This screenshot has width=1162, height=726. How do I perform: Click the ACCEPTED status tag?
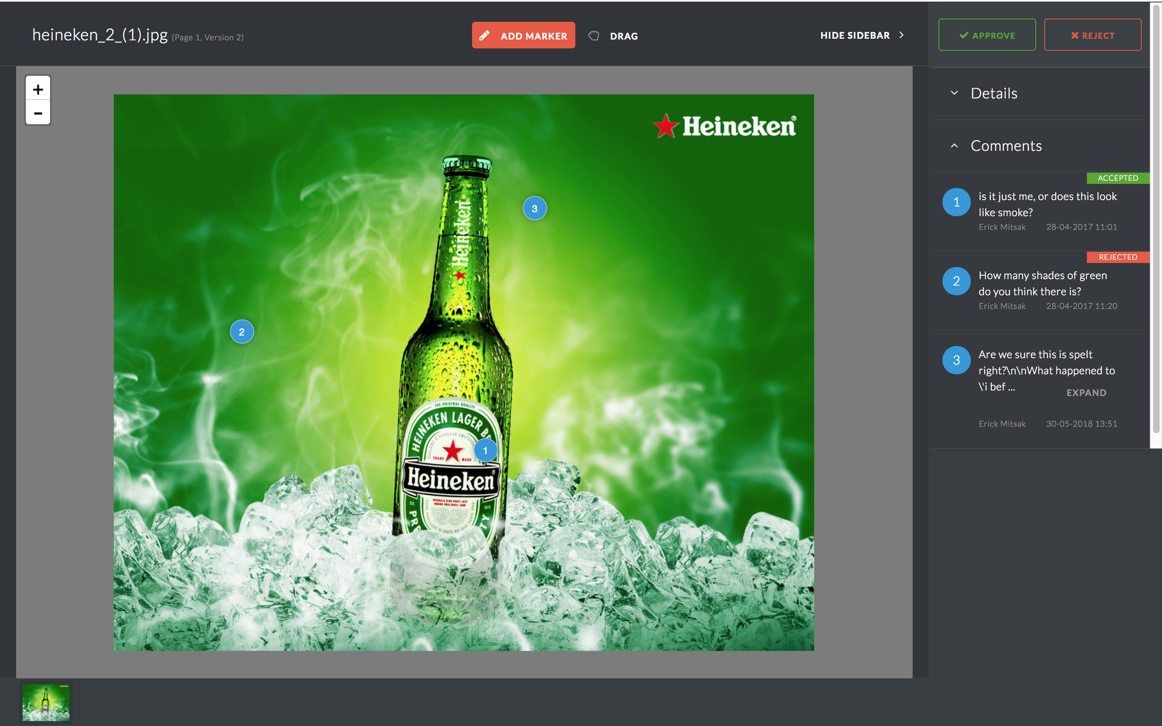coord(1118,178)
